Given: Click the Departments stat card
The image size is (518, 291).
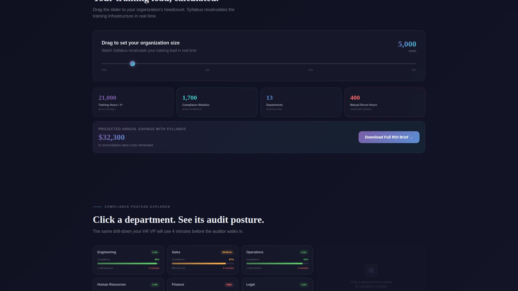Looking at the screenshot, I should pos(301,102).
